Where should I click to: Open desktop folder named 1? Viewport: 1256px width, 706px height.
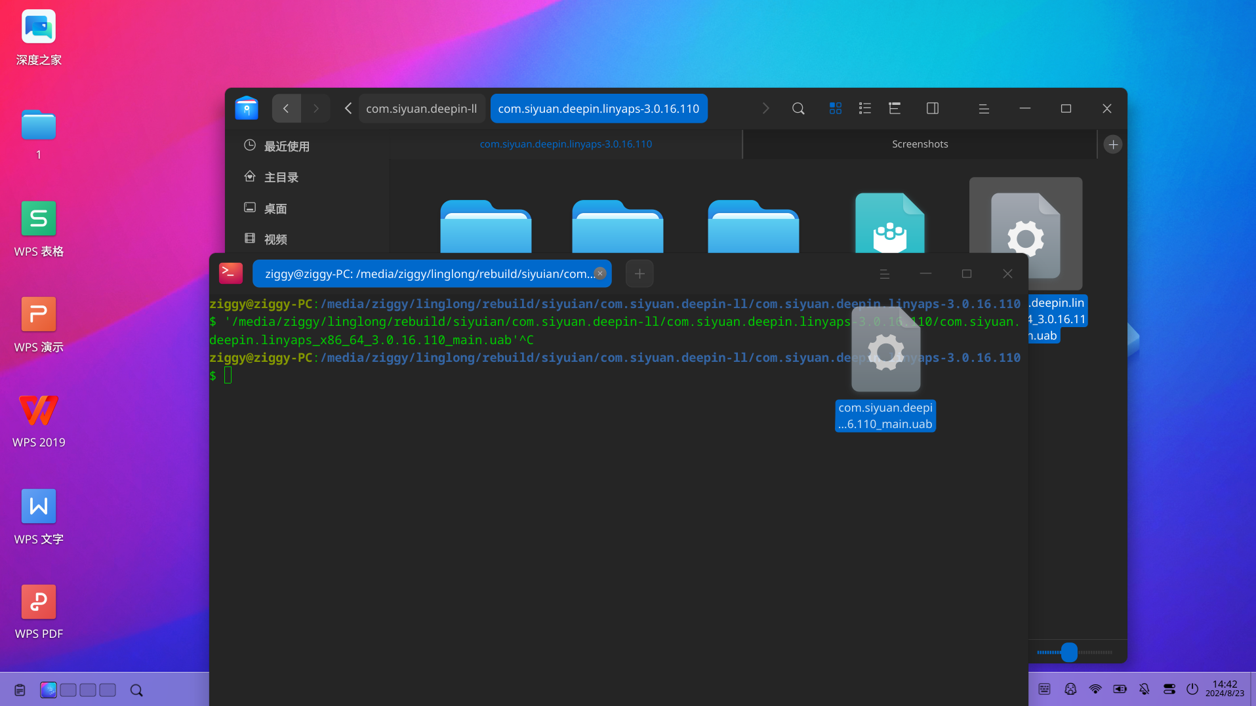(x=39, y=134)
